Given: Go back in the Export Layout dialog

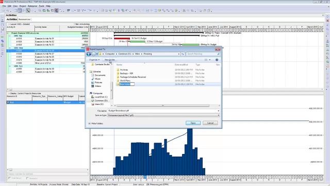Looking at the screenshot, I should pyautogui.click(x=89, y=54).
